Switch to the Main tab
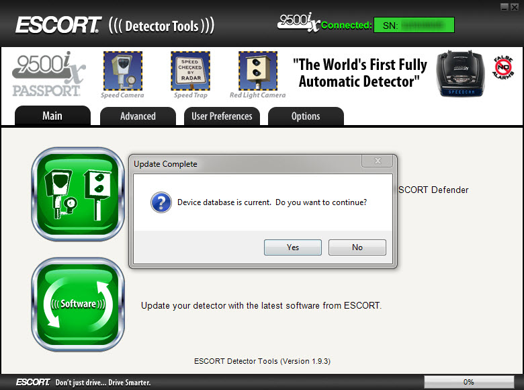The width and height of the screenshot is (524, 390). 52,116
